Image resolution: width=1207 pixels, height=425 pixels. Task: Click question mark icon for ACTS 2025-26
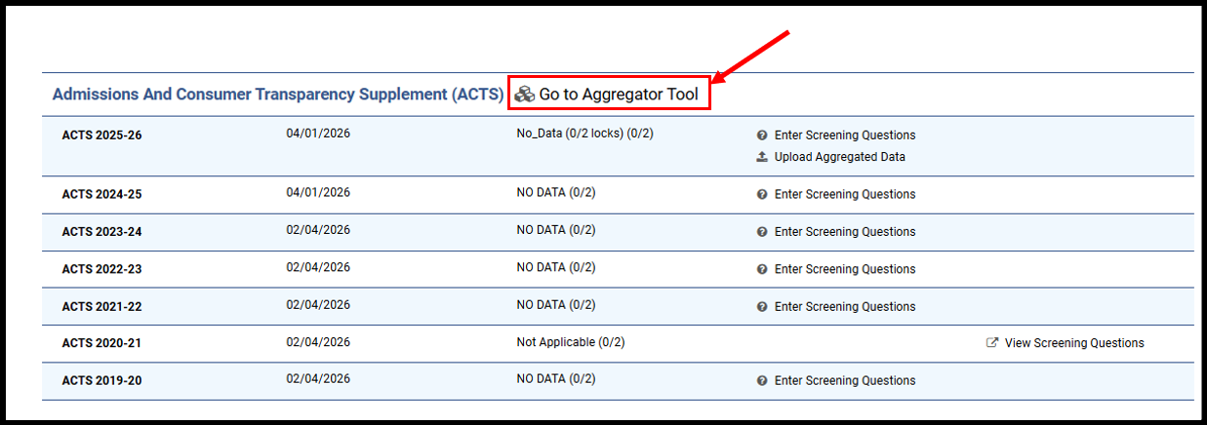click(762, 135)
